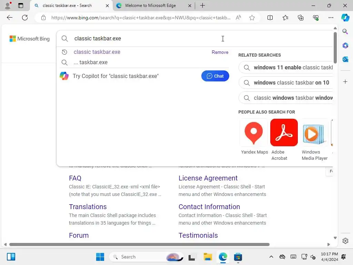Open the Adobe Acrobat thumbnail
The width and height of the screenshot is (353, 265).
click(x=284, y=133)
